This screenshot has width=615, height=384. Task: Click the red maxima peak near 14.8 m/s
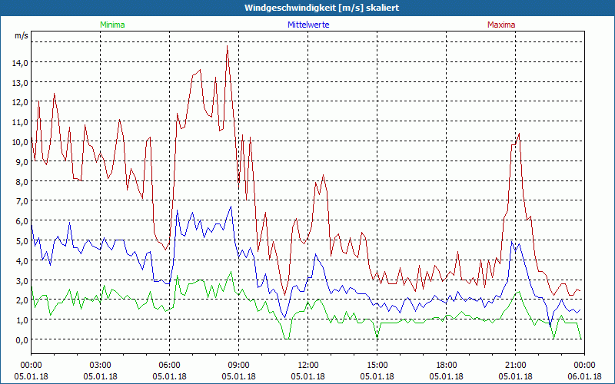click(x=227, y=47)
